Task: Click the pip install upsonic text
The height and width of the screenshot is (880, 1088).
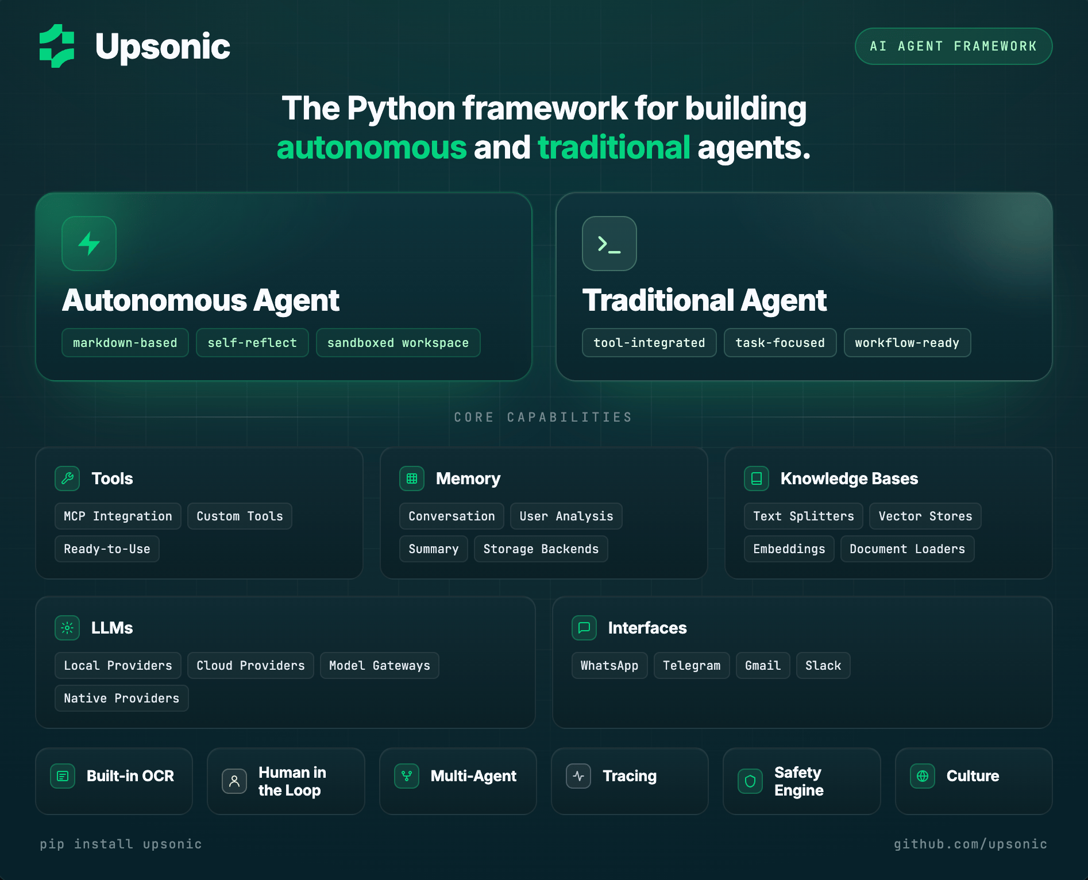Action: (x=121, y=844)
